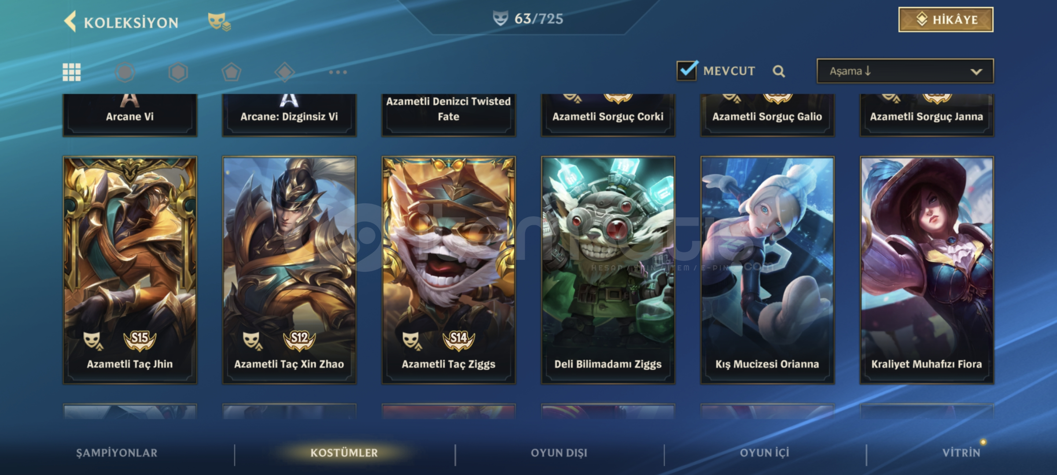Select the pentagon rarity filter icon
The height and width of the screenshot is (475, 1057).
click(x=231, y=72)
